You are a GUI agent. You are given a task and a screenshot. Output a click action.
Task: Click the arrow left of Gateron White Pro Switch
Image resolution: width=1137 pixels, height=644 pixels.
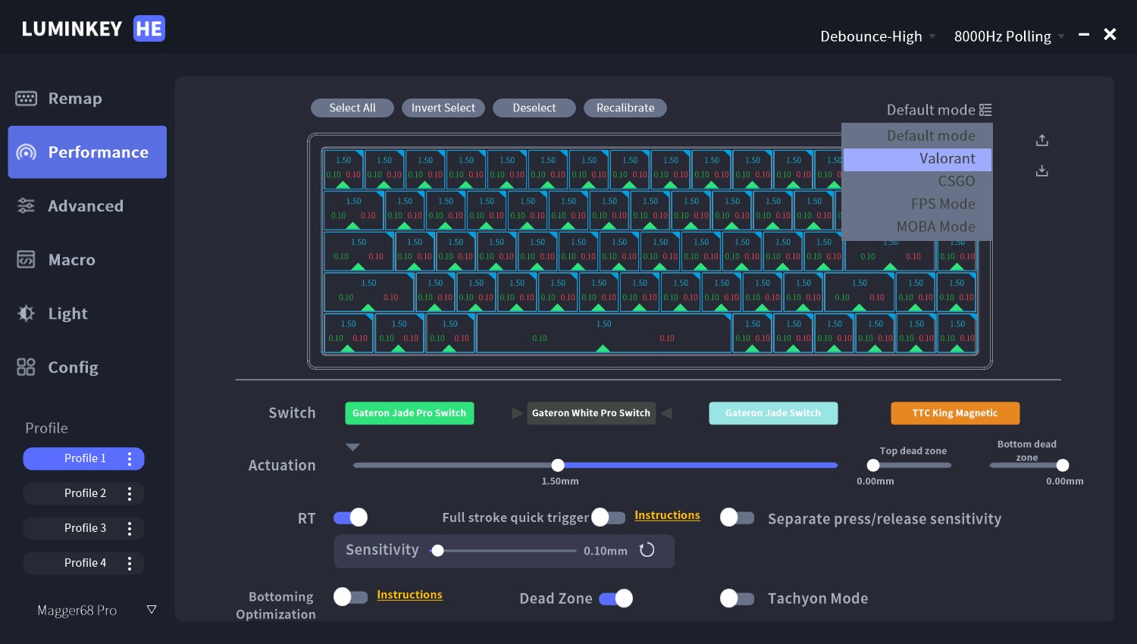pyautogui.click(x=517, y=413)
